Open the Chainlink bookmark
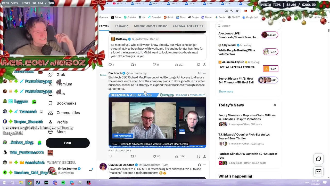Image resolution: width=330 pixels, height=186 pixels. pyautogui.click(x=130, y=17)
